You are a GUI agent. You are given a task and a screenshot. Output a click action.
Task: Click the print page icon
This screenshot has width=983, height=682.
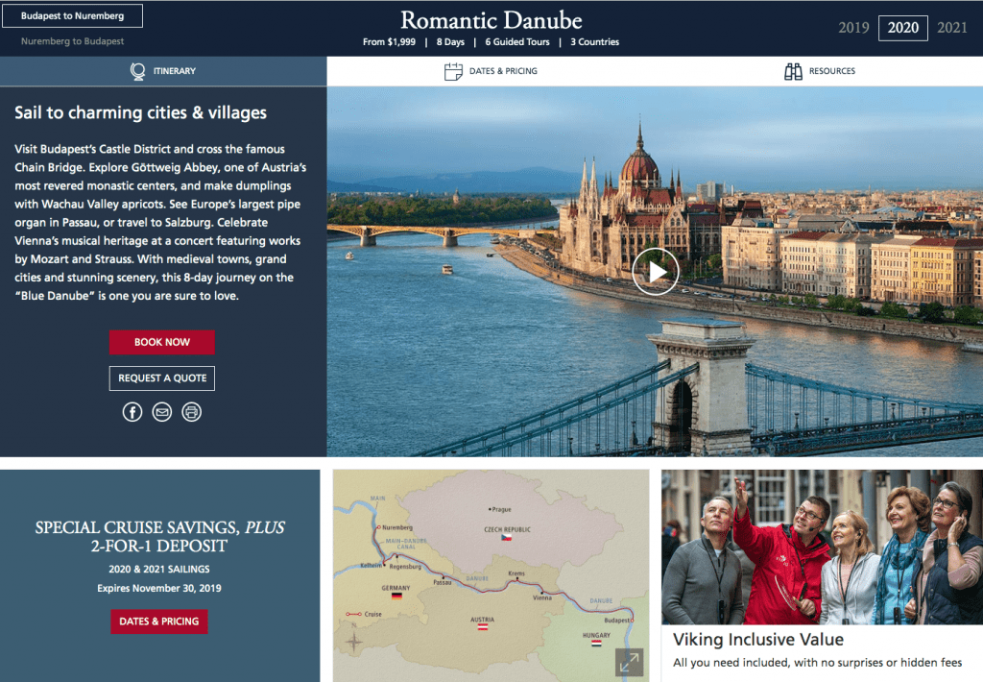pos(192,412)
